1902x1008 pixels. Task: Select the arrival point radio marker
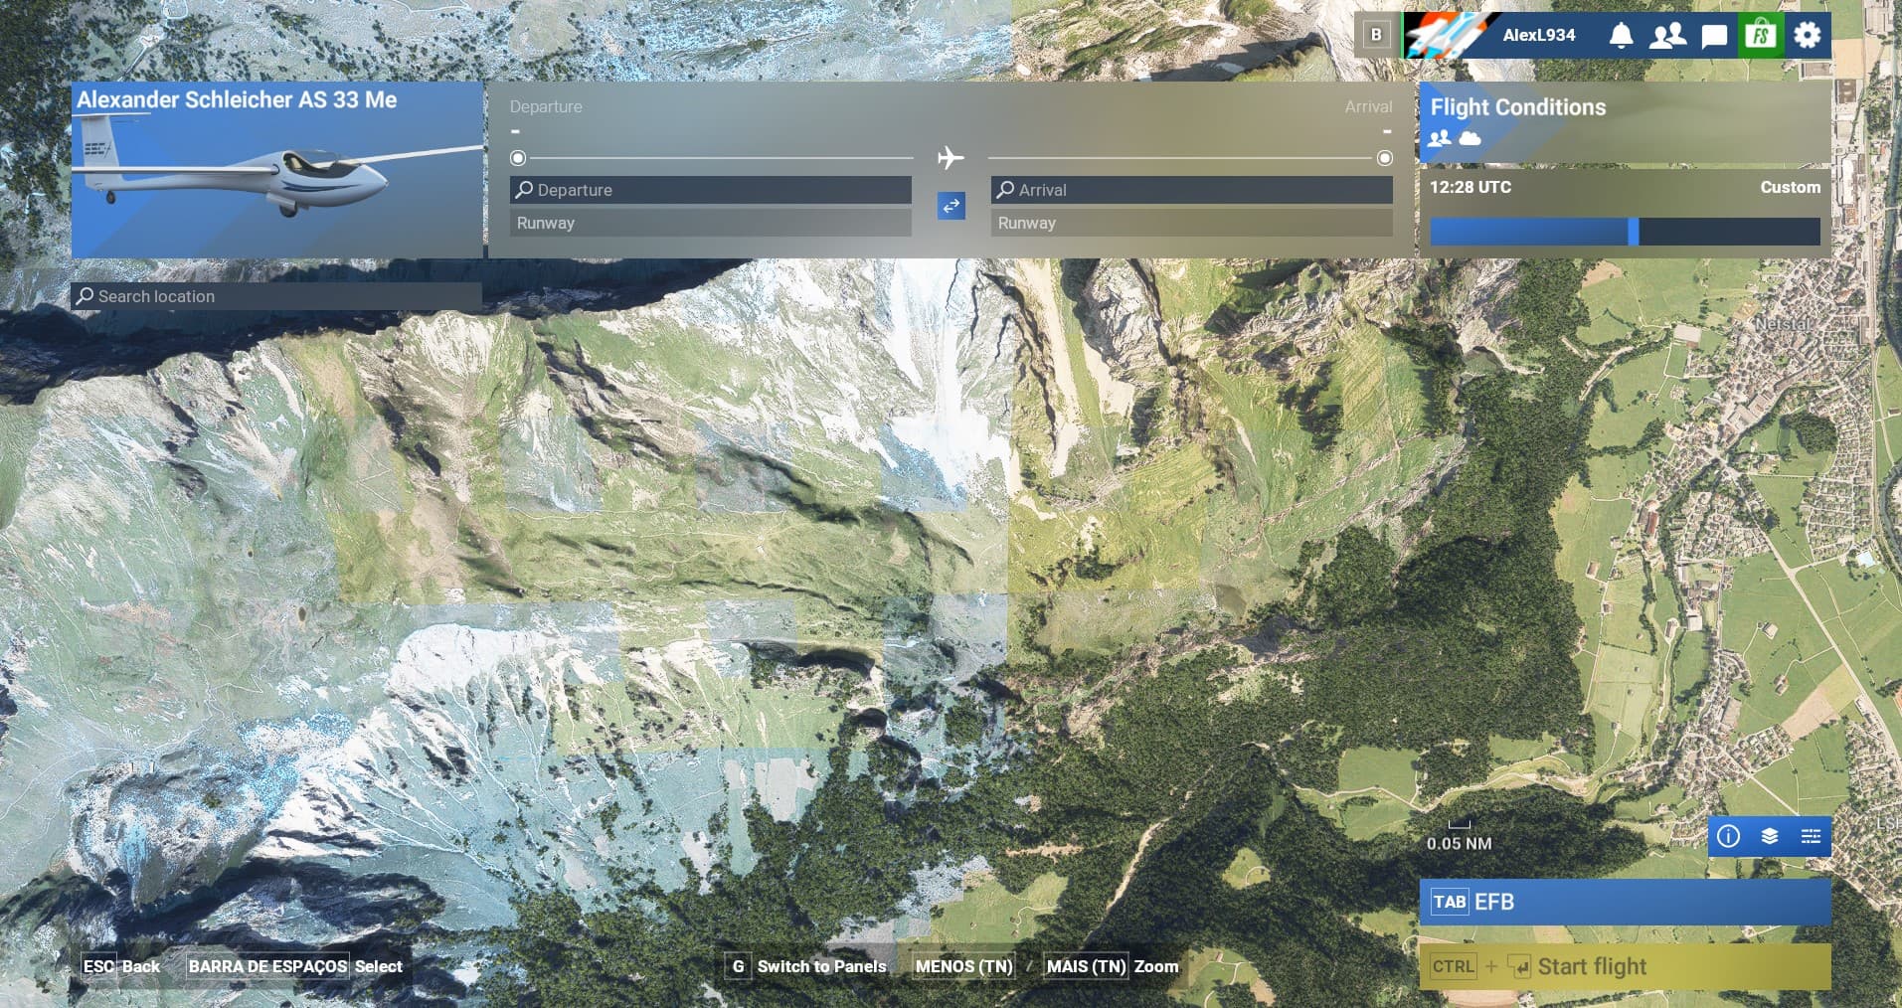coord(1384,158)
